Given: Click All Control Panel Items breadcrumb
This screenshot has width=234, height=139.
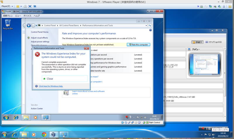Looking at the screenshot, I should 69,25.
